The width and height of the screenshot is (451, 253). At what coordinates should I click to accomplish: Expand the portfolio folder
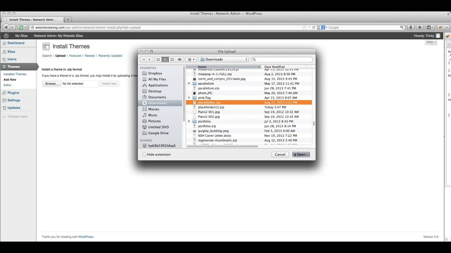point(189,121)
